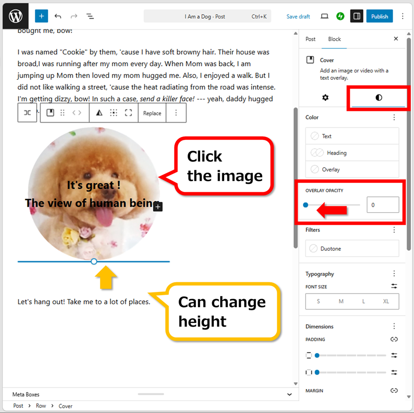
Task: Open the block inserter plus button
Action: coord(41,16)
